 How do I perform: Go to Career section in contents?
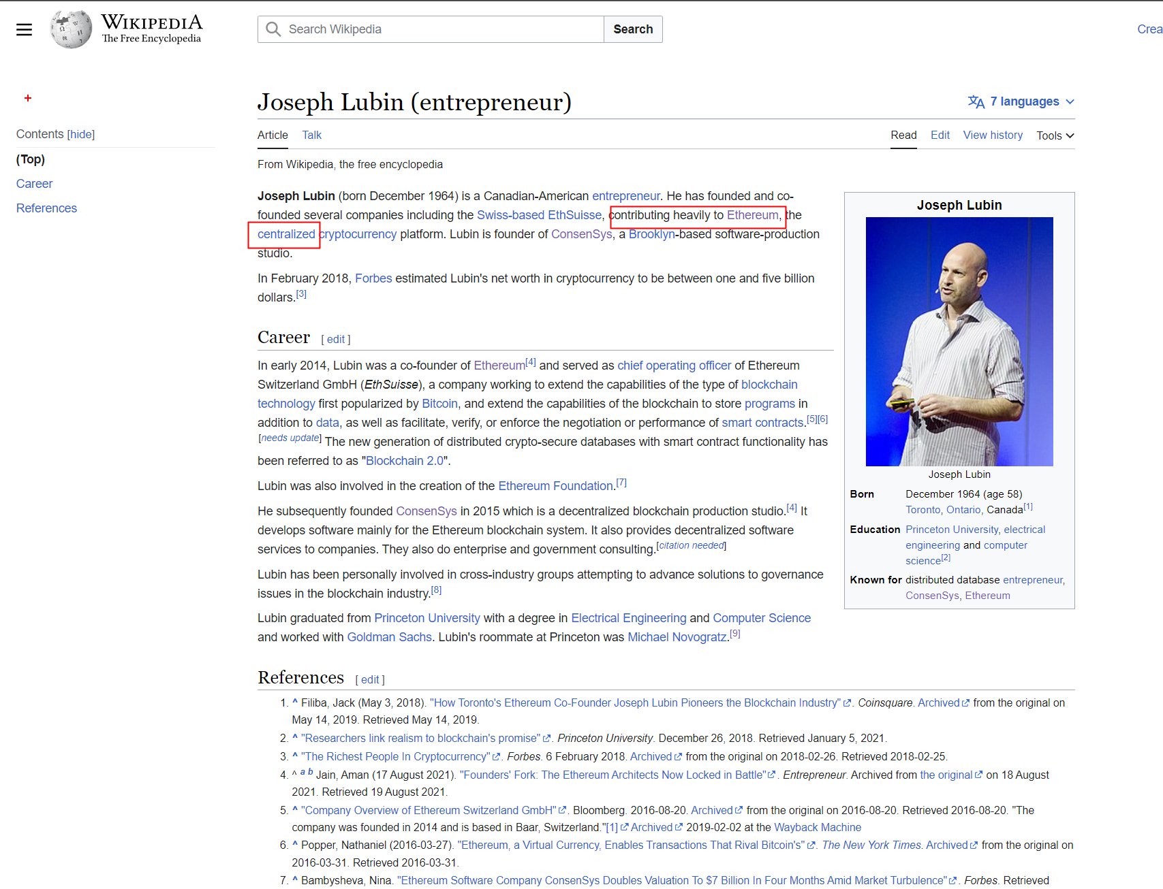pyautogui.click(x=34, y=184)
